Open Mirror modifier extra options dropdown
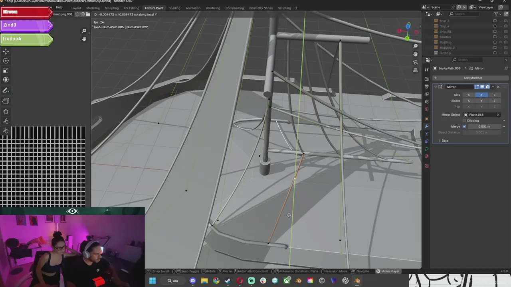 click(493, 87)
